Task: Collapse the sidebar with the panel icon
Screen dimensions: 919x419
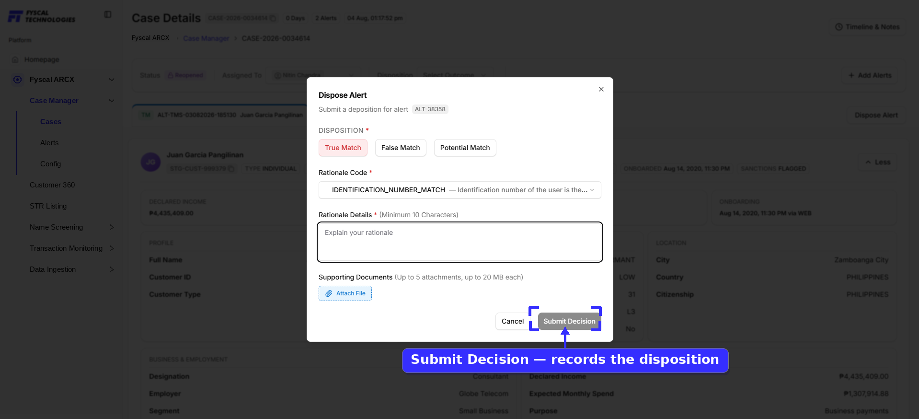Action: point(108,14)
